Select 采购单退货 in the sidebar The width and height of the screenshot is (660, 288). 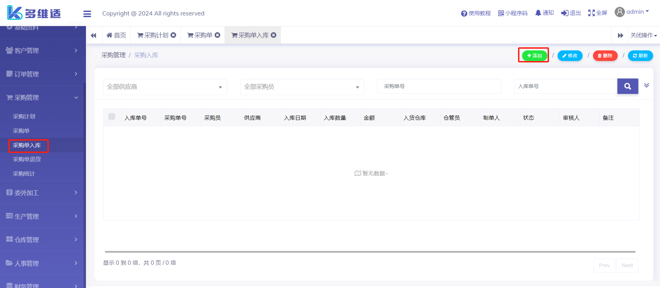(x=27, y=159)
